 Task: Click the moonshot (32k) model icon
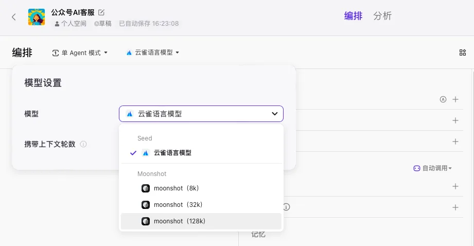click(146, 205)
